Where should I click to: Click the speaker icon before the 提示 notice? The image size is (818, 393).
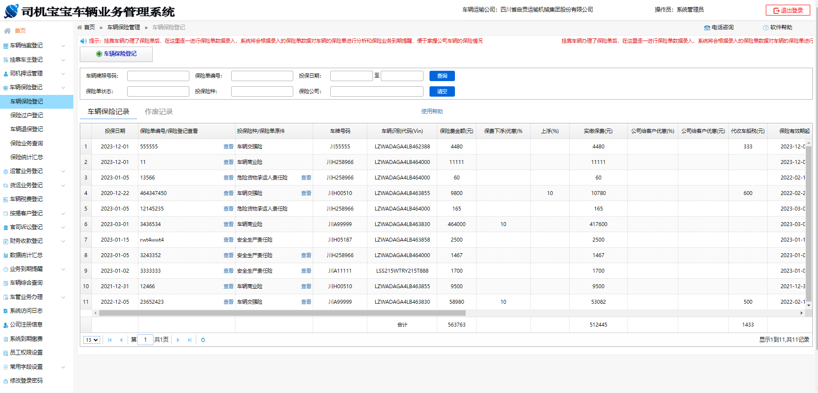84,41
